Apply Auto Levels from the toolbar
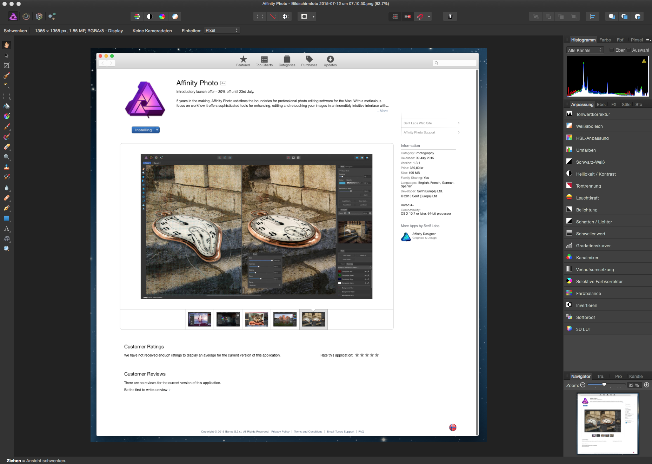This screenshot has height=464, width=652. [137, 17]
